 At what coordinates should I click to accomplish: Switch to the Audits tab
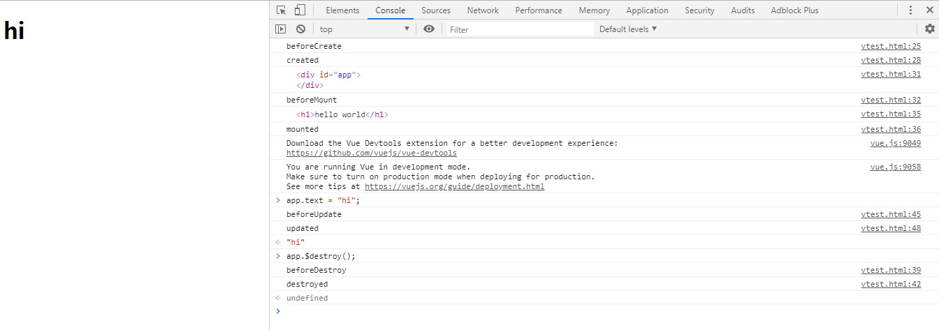743,10
